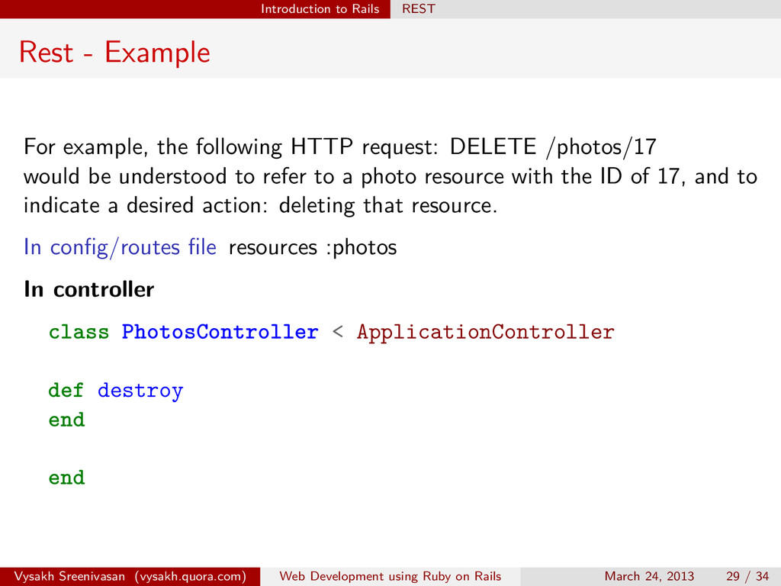Click 'ApplicationController' in the code
This screenshot has width=781, height=586.
pyautogui.click(x=486, y=333)
